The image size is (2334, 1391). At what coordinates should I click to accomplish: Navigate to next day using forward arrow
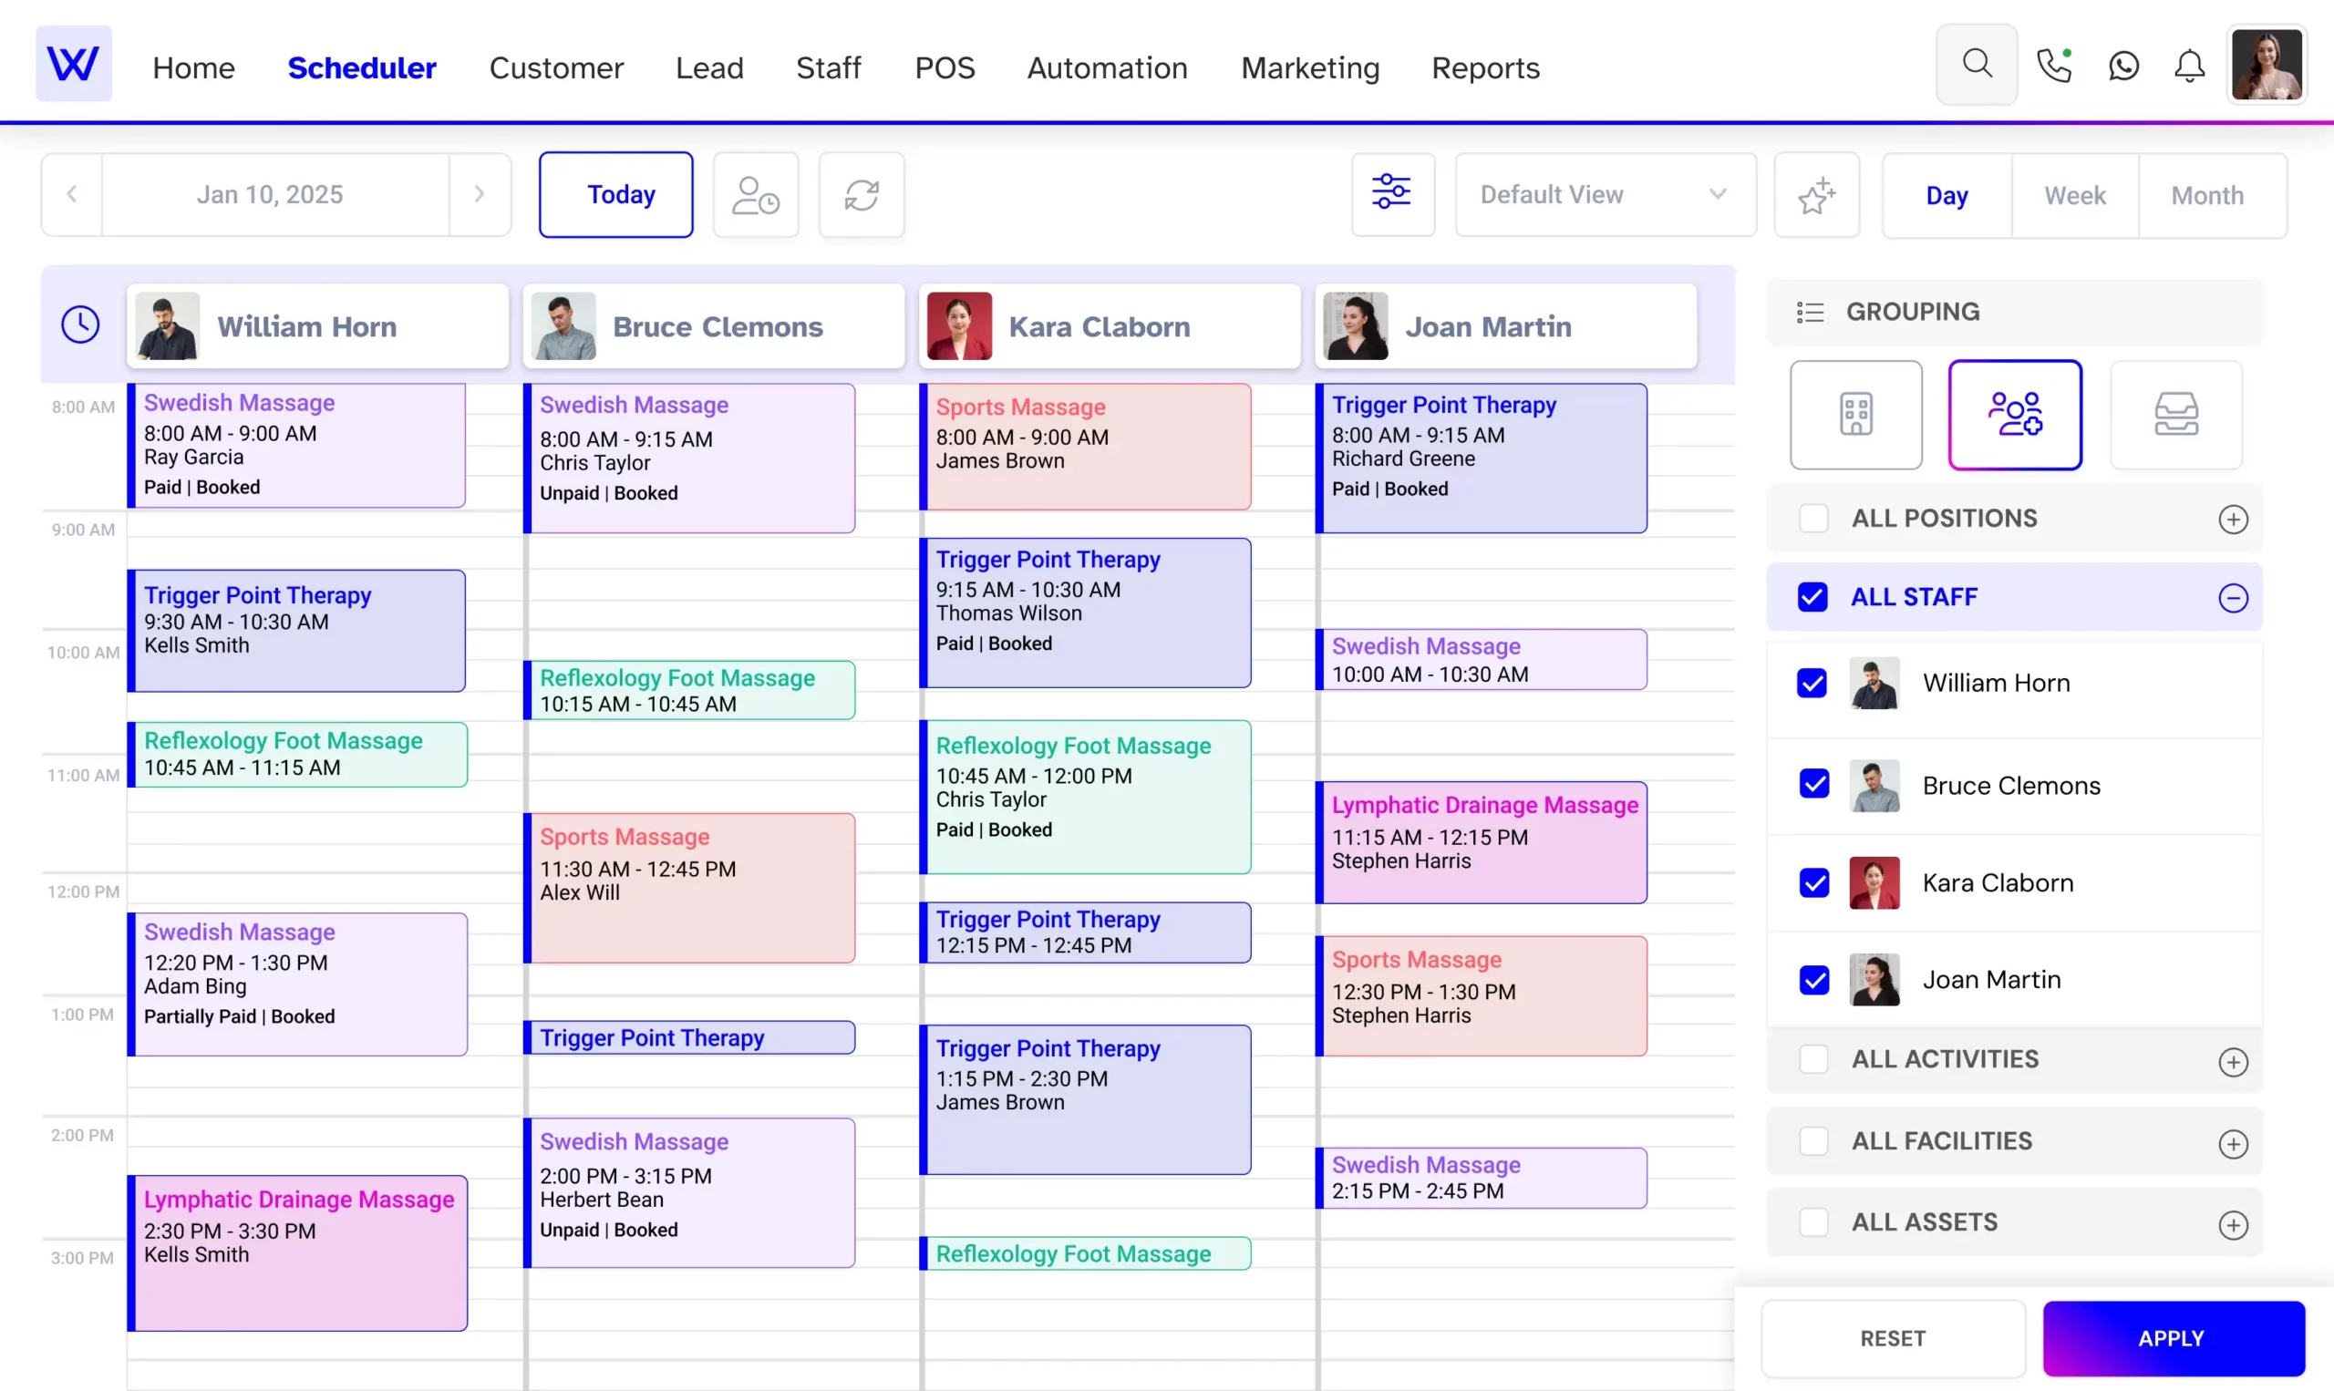[x=479, y=194]
